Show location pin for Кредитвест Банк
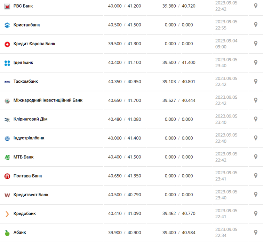This screenshot has width=263, height=243. tap(256, 195)
